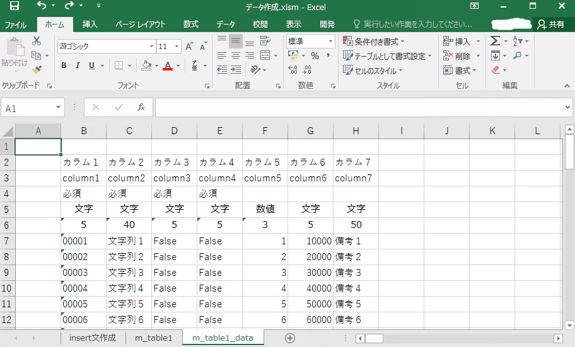Viewport: 575px width, 347px height.
Task: Apply percent style format
Action: point(315,55)
